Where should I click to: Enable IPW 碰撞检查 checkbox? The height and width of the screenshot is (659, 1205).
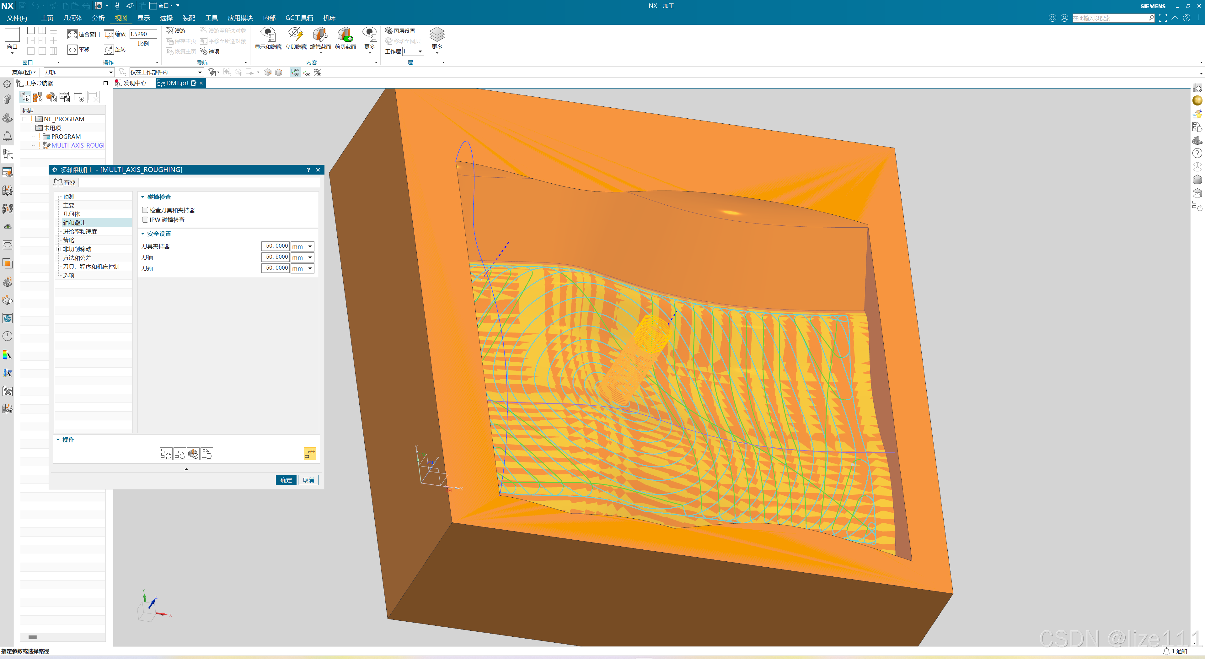coord(146,220)
